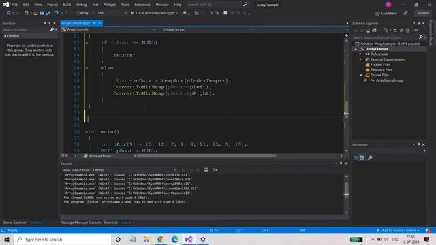The width and height of the screenshot is (436, 245).
Task: Start Local Windows Debugger with green play icon
Action: (x=154, y=13)
